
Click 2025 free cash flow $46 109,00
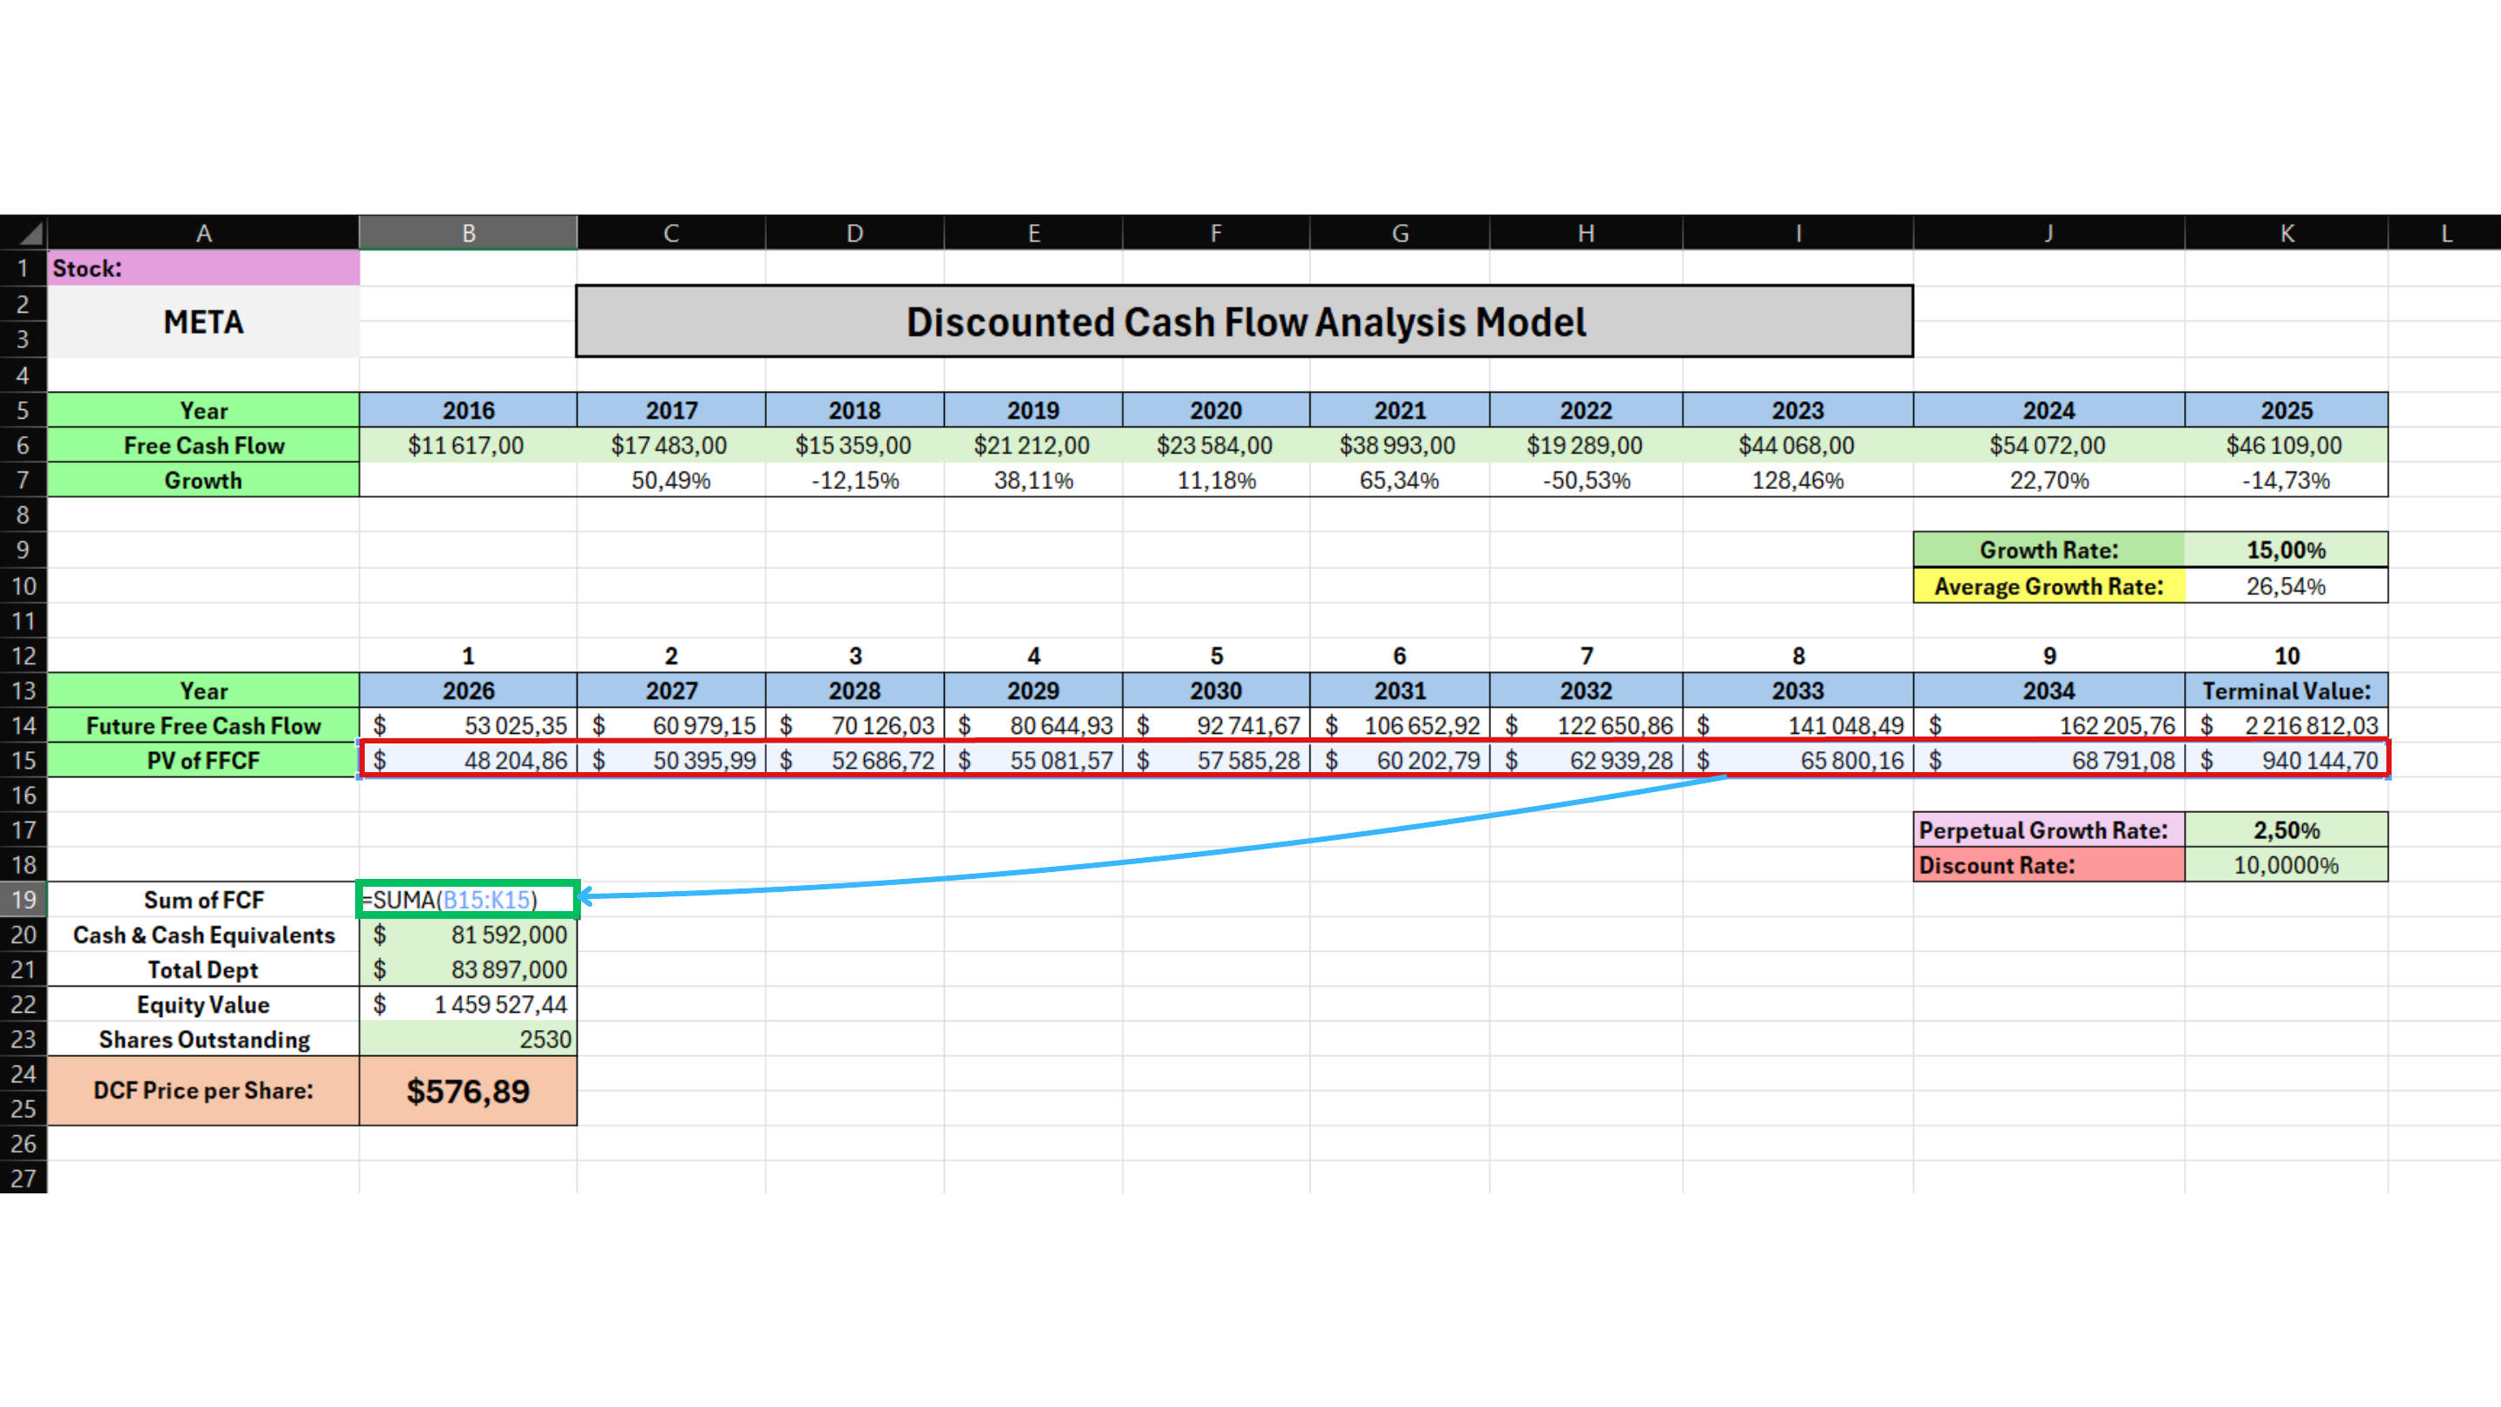tap(2287, 445)
